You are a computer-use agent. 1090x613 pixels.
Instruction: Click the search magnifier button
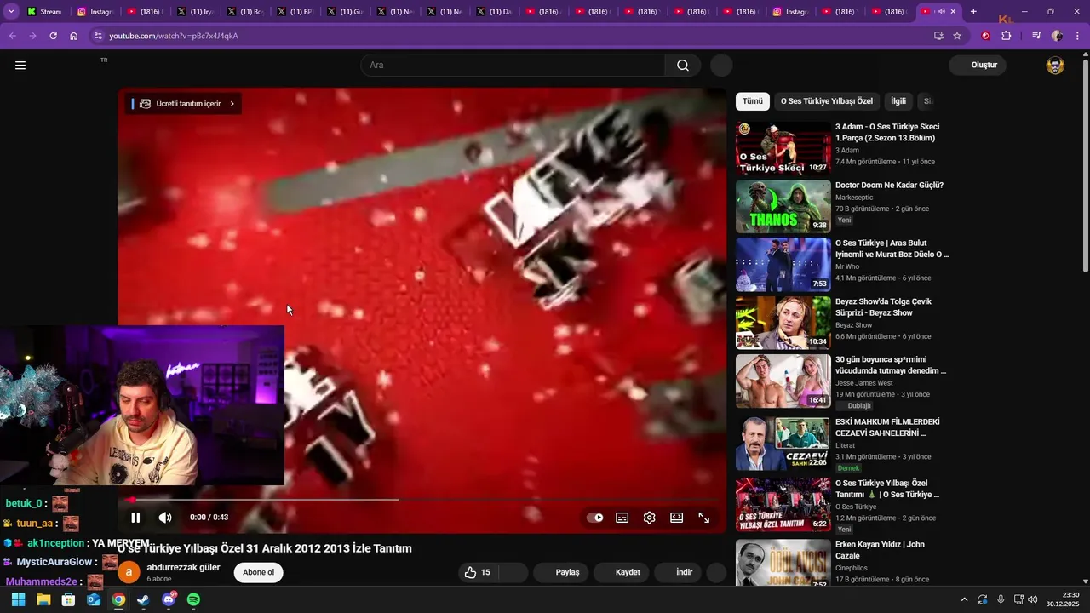pos(683,66)
